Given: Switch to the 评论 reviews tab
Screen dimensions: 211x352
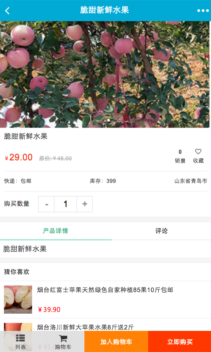Looking at the screenshot, I should (x=161, y=231).
